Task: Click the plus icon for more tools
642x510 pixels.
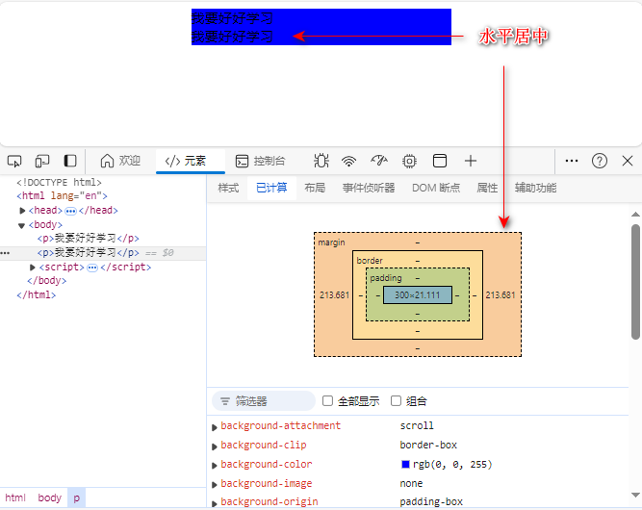Action: click(x=471, y=161)
